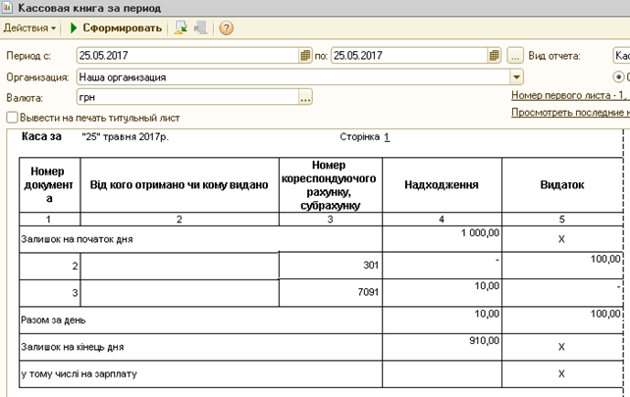
Task: Enable Вывести на печать титульный лист checkbox
Action: 13,118
